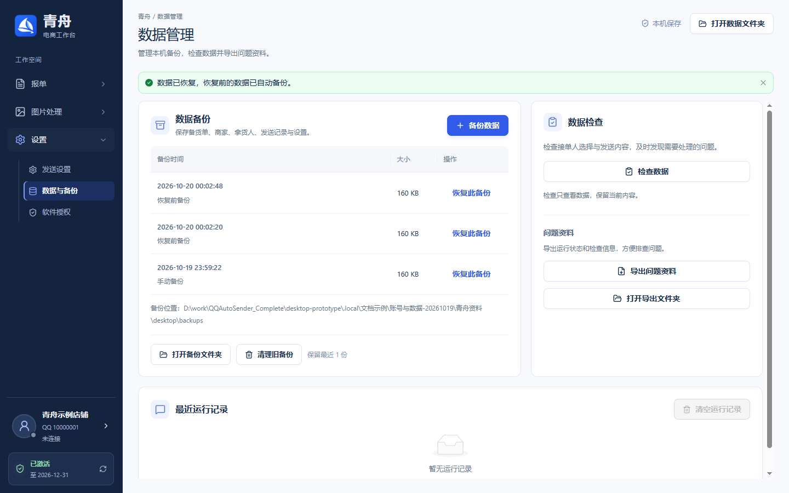Image resolution: width=789 pixels, height=493 pixels.
Task: Click the 清空运行记录 button
Action: click(x=712, y=409)
